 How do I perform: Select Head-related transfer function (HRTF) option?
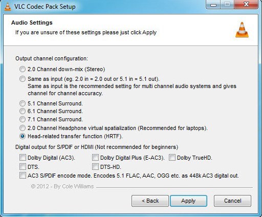[23, 136]
